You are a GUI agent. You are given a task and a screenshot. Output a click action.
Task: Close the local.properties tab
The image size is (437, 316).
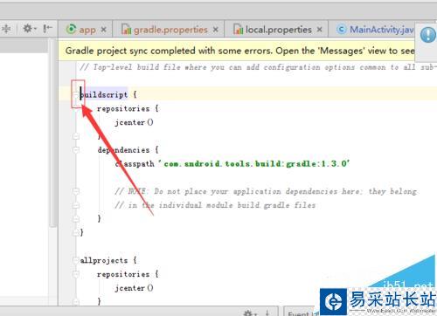(x=320, y=30)
